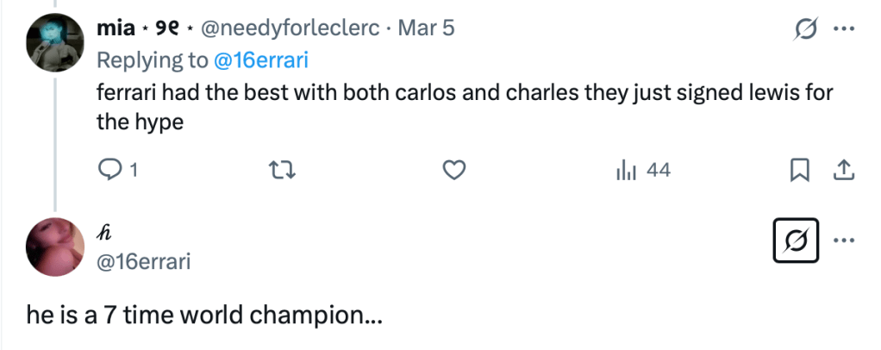Screen dimensions: 881x350
Task: Like mia's reply using the heart icon
Action: [x=453, y=172]
